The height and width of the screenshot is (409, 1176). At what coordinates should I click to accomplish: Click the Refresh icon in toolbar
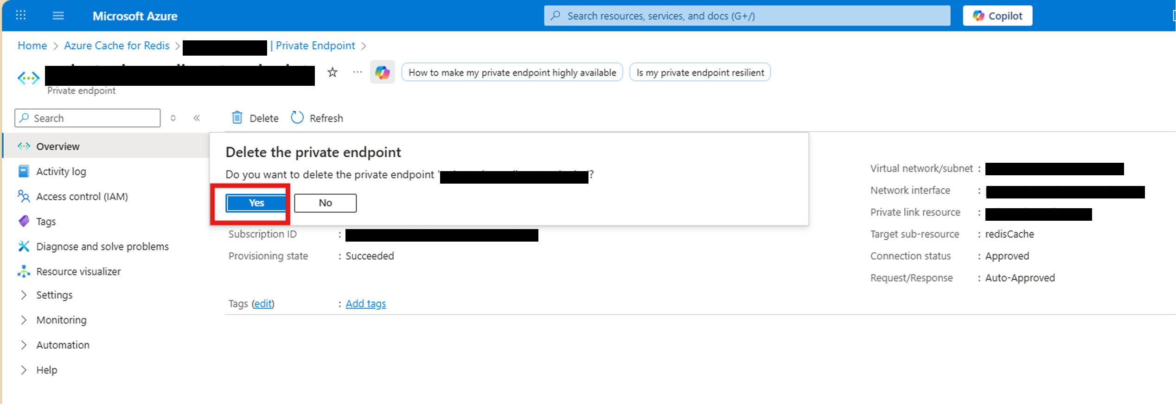297,118
